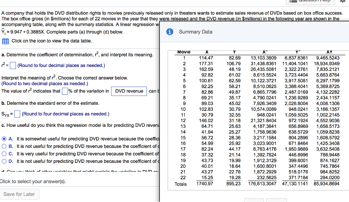The width and height of the screenshot is (349, 202).
Task: Click the XY column header
Action: pyautogui.click(x=329, y=52)
